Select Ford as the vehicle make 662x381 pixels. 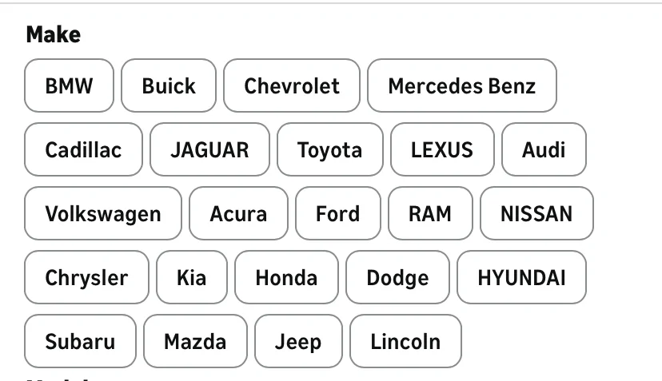click(337, 214)
